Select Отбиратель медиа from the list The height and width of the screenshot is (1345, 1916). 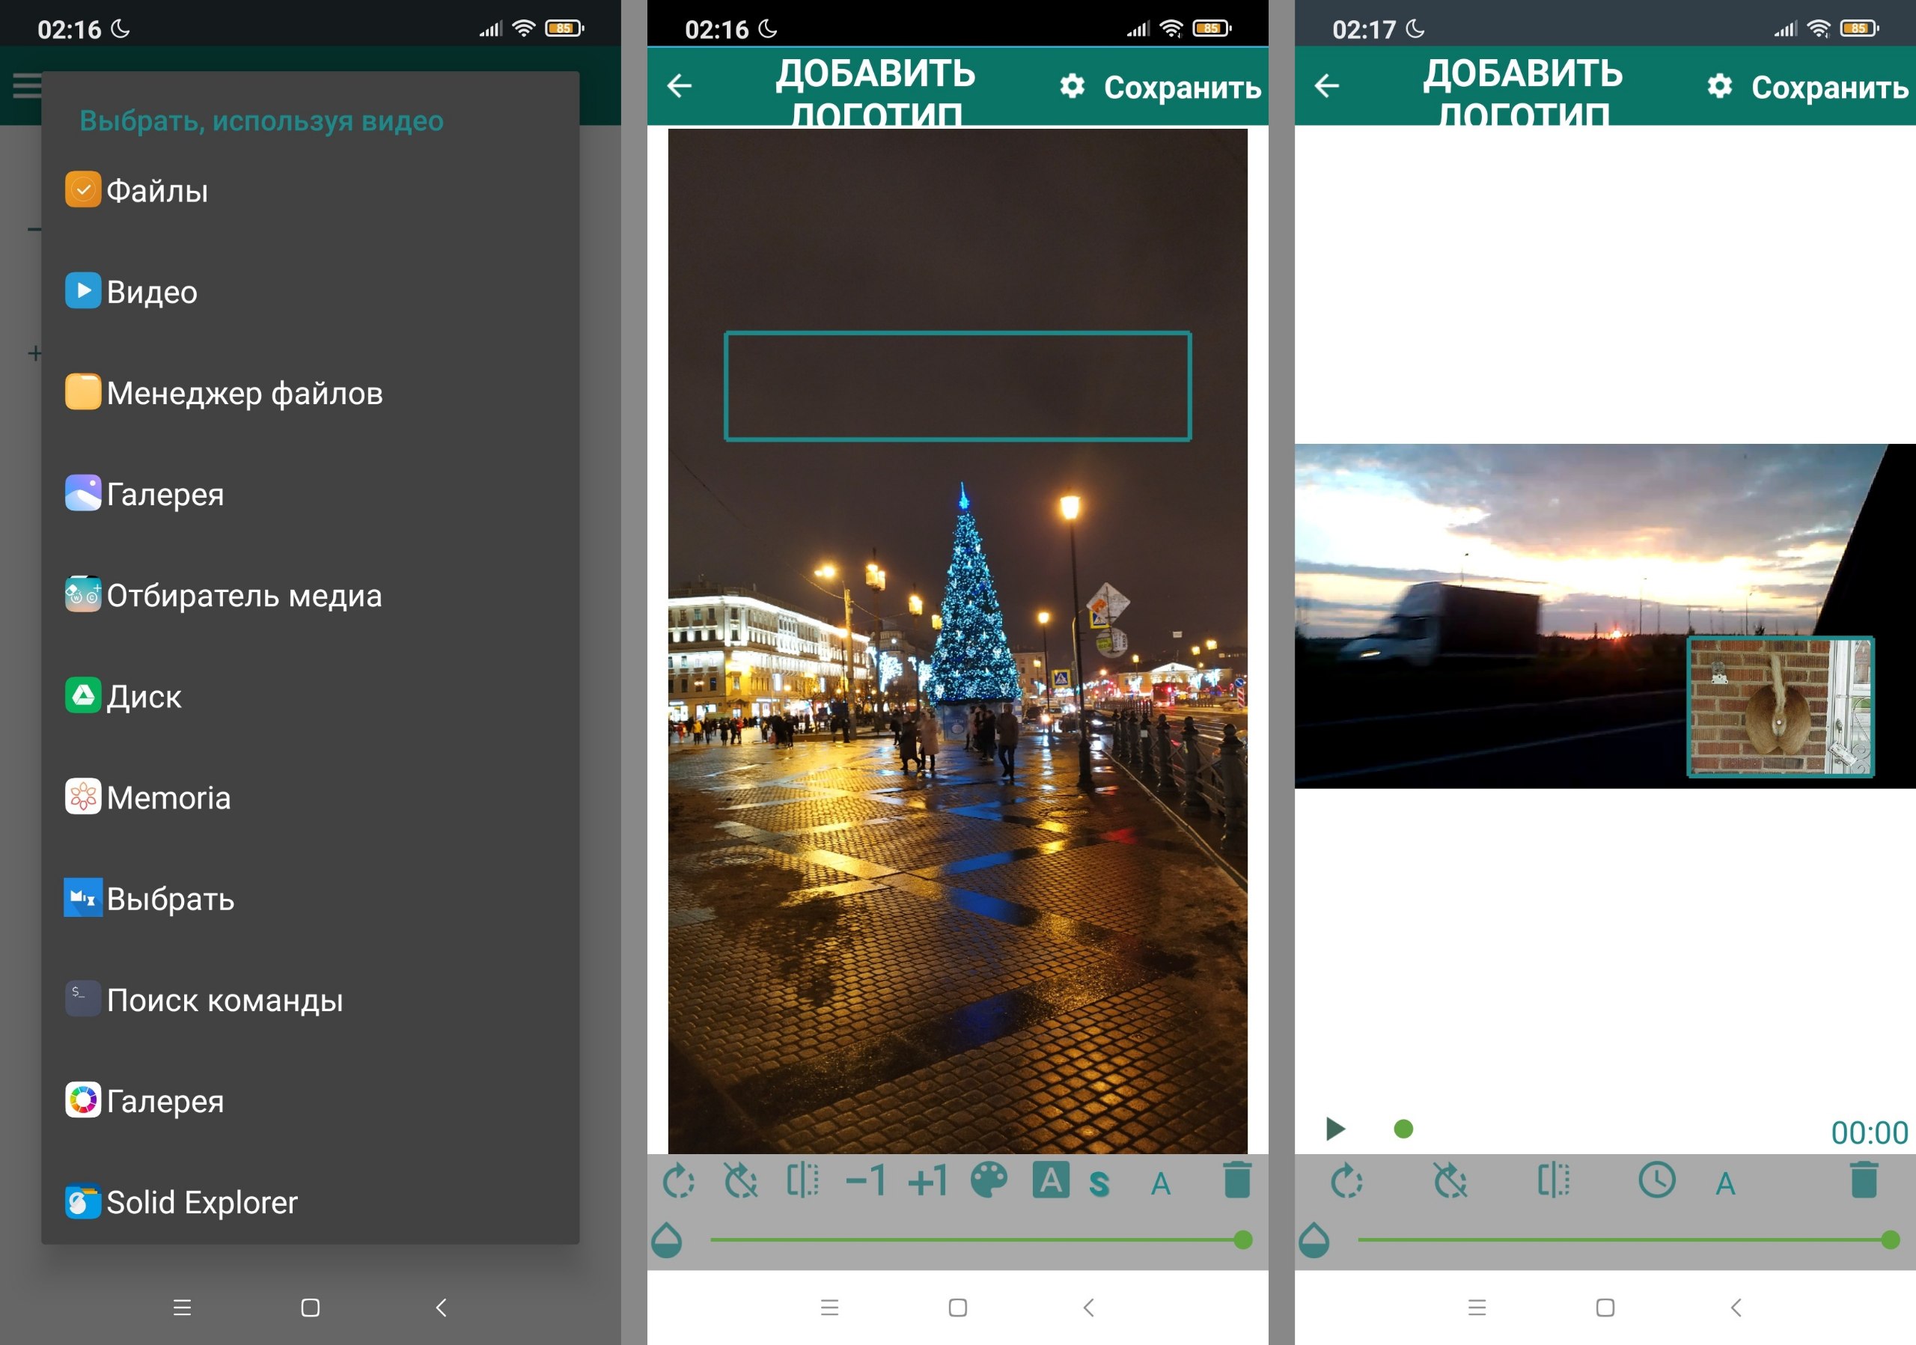[310, 595]
